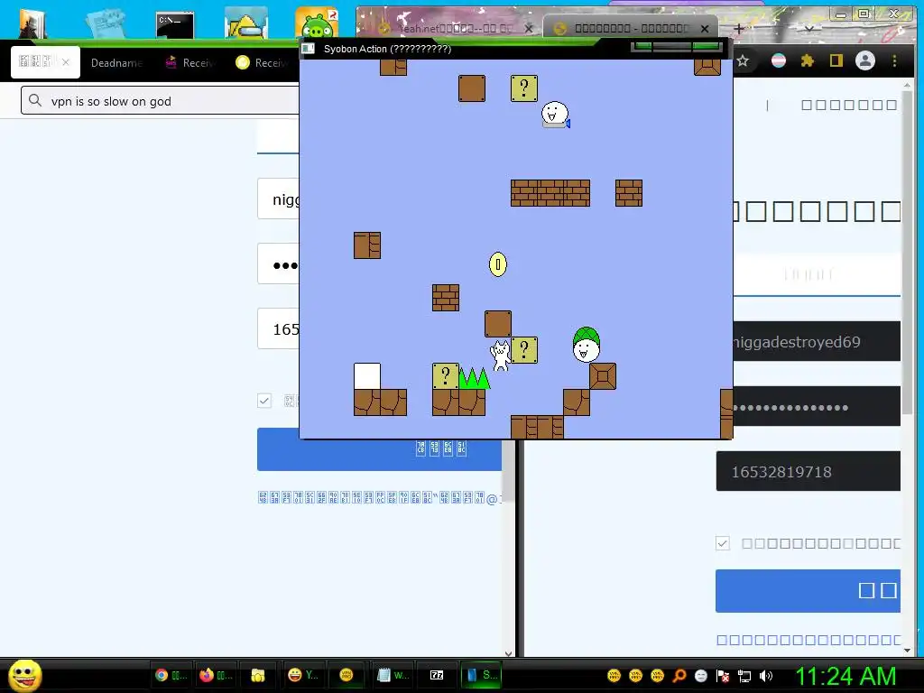Viewport: 924px width, 693px height.
Task: Click the search magnifier icon in address bar
Action: (x=35, y=101)
